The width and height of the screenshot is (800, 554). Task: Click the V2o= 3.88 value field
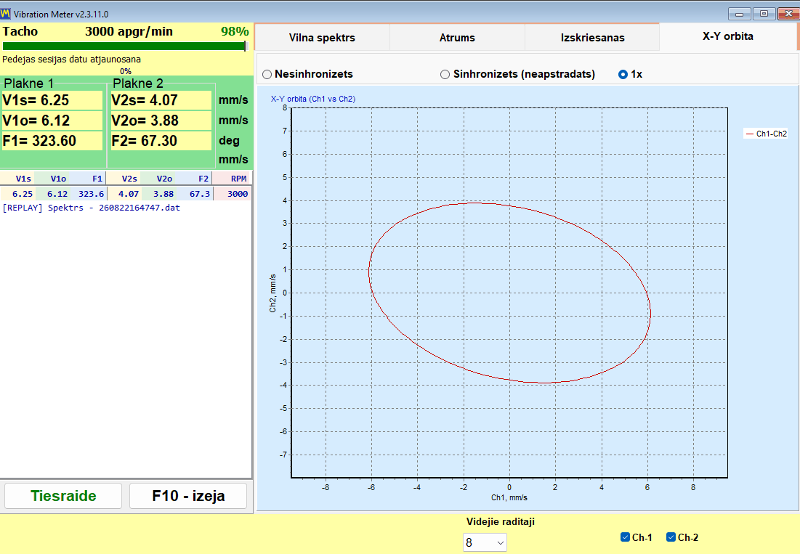(161, 121)
